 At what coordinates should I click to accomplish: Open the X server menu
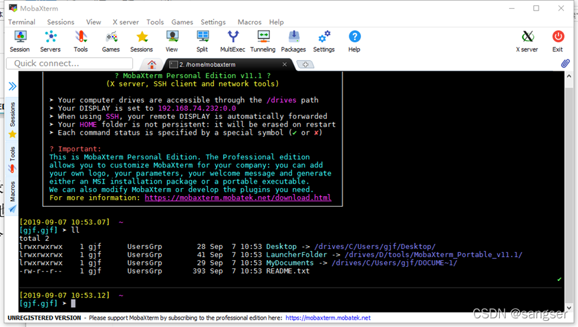pos(126,22)
